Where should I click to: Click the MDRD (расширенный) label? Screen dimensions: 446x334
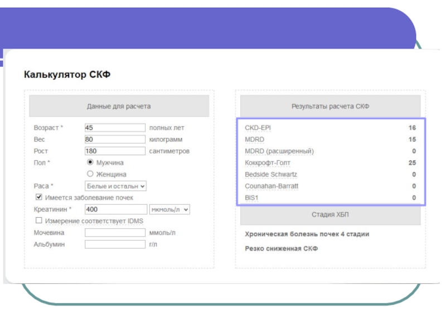[x=279, y=151]
